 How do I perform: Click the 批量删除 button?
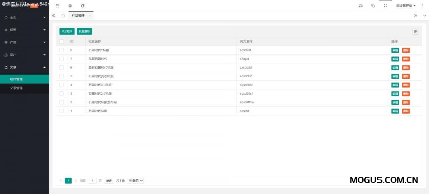click(x=84, y=32)
